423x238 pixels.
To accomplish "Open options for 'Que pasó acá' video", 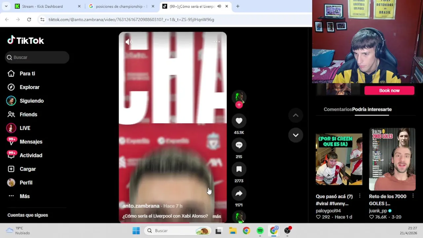I will (360, 196).
